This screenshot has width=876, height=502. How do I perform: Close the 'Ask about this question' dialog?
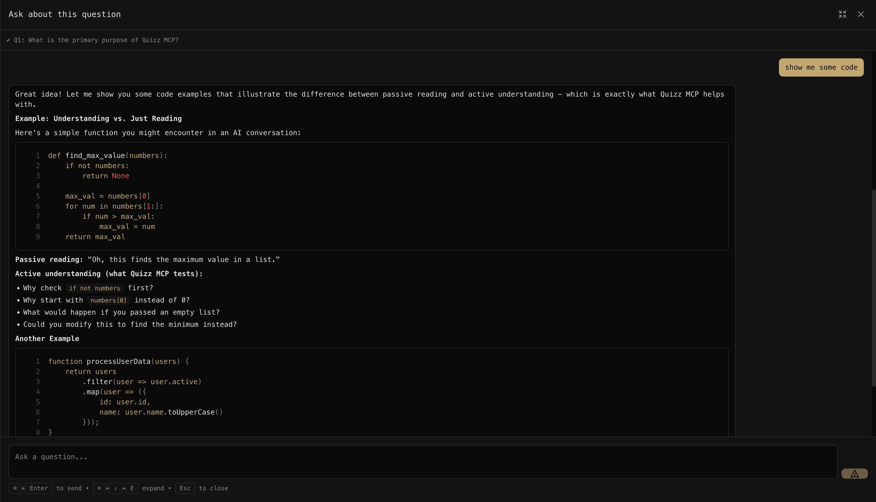[861, 14]
